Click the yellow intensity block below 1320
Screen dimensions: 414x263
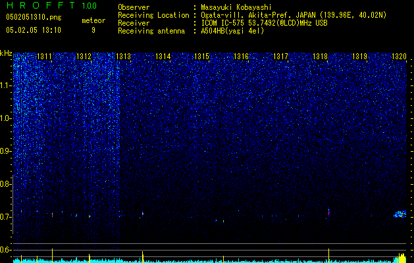click(401, 258)
